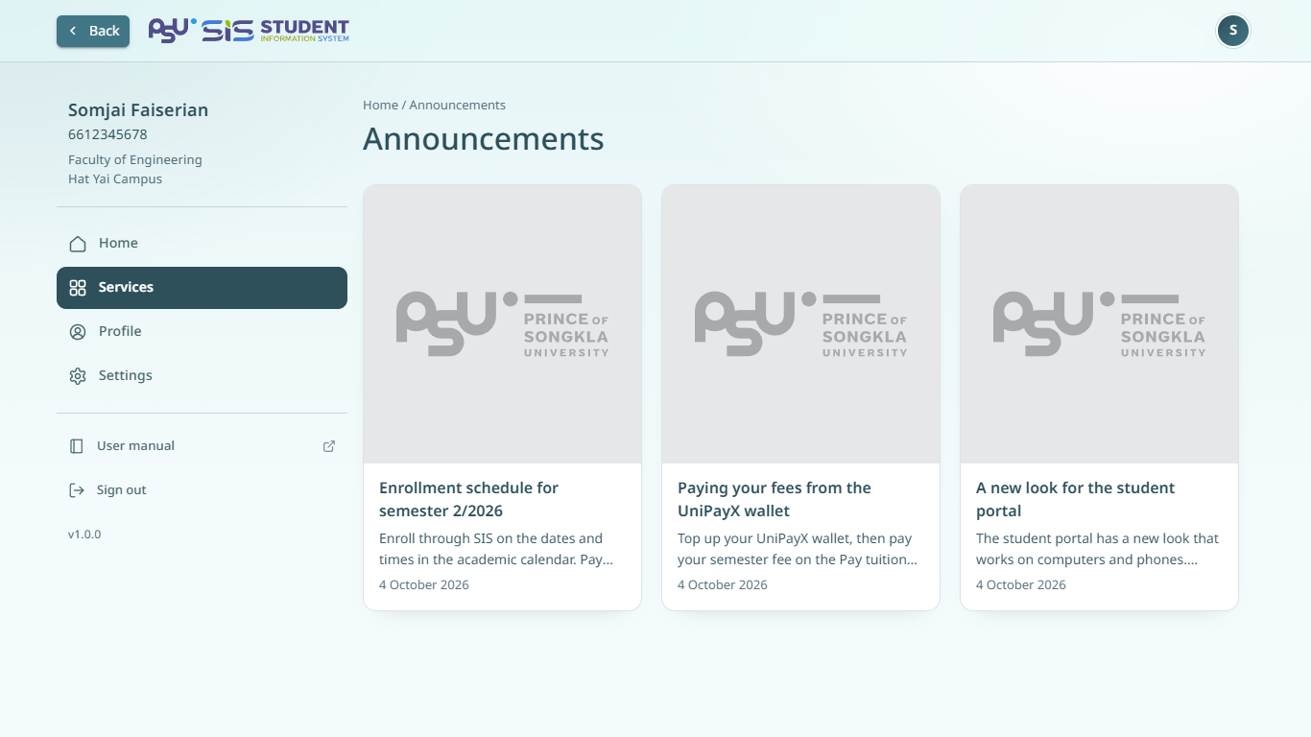The image size is (1311, 737).
Task: Open the user avatar S menu
Action: coord(1233,31)
